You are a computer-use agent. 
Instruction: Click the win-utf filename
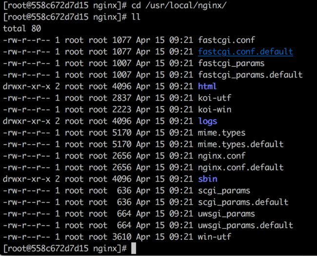click(x=215, y=237)
